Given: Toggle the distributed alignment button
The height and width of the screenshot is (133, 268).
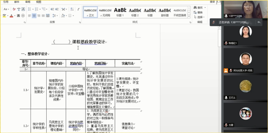Looking at the screenshot, I should [x=48, y=15].
